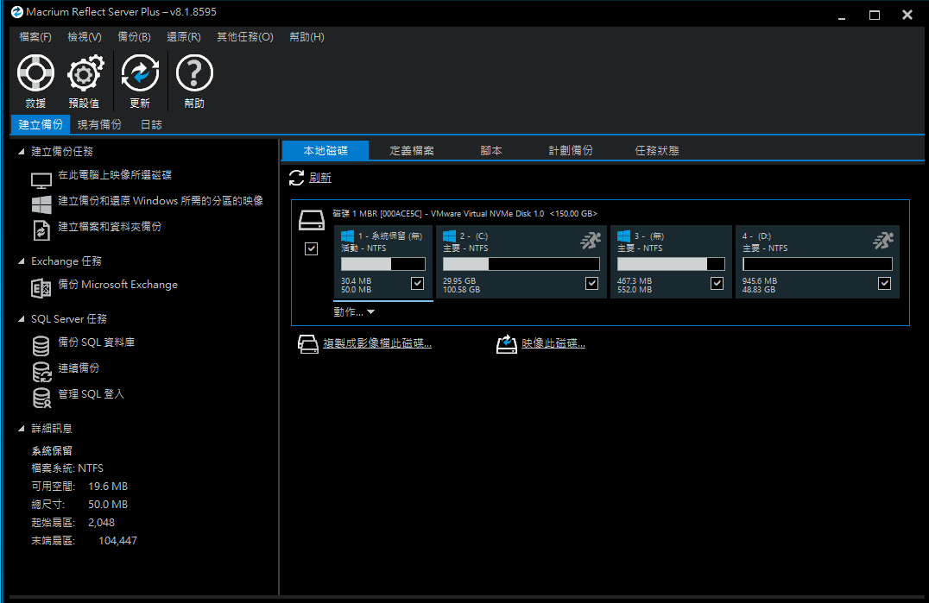929x603 pixels.
Task: Uncheck partition 3 checkbox
Action: [717, 284]
